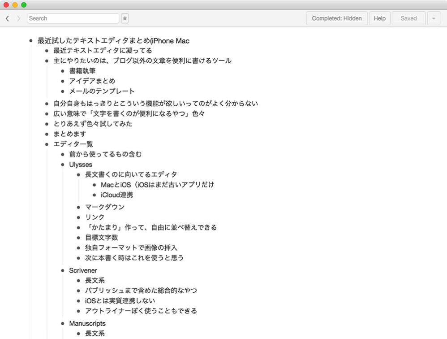Click the top-level bullet of 最近試したテキストエディタまとめ
The image size is (447, 339).
pos(31,41)
